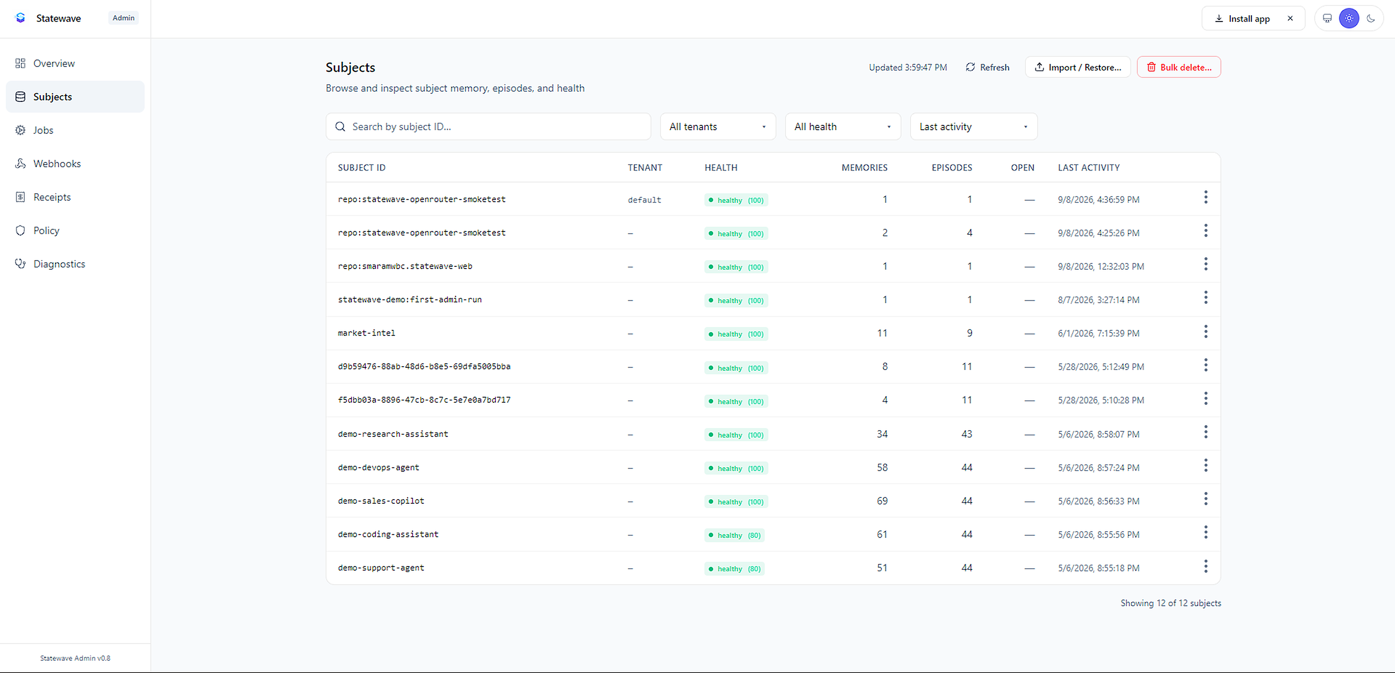Click Showing 12 of 12 subjects text

[1171, 603]
